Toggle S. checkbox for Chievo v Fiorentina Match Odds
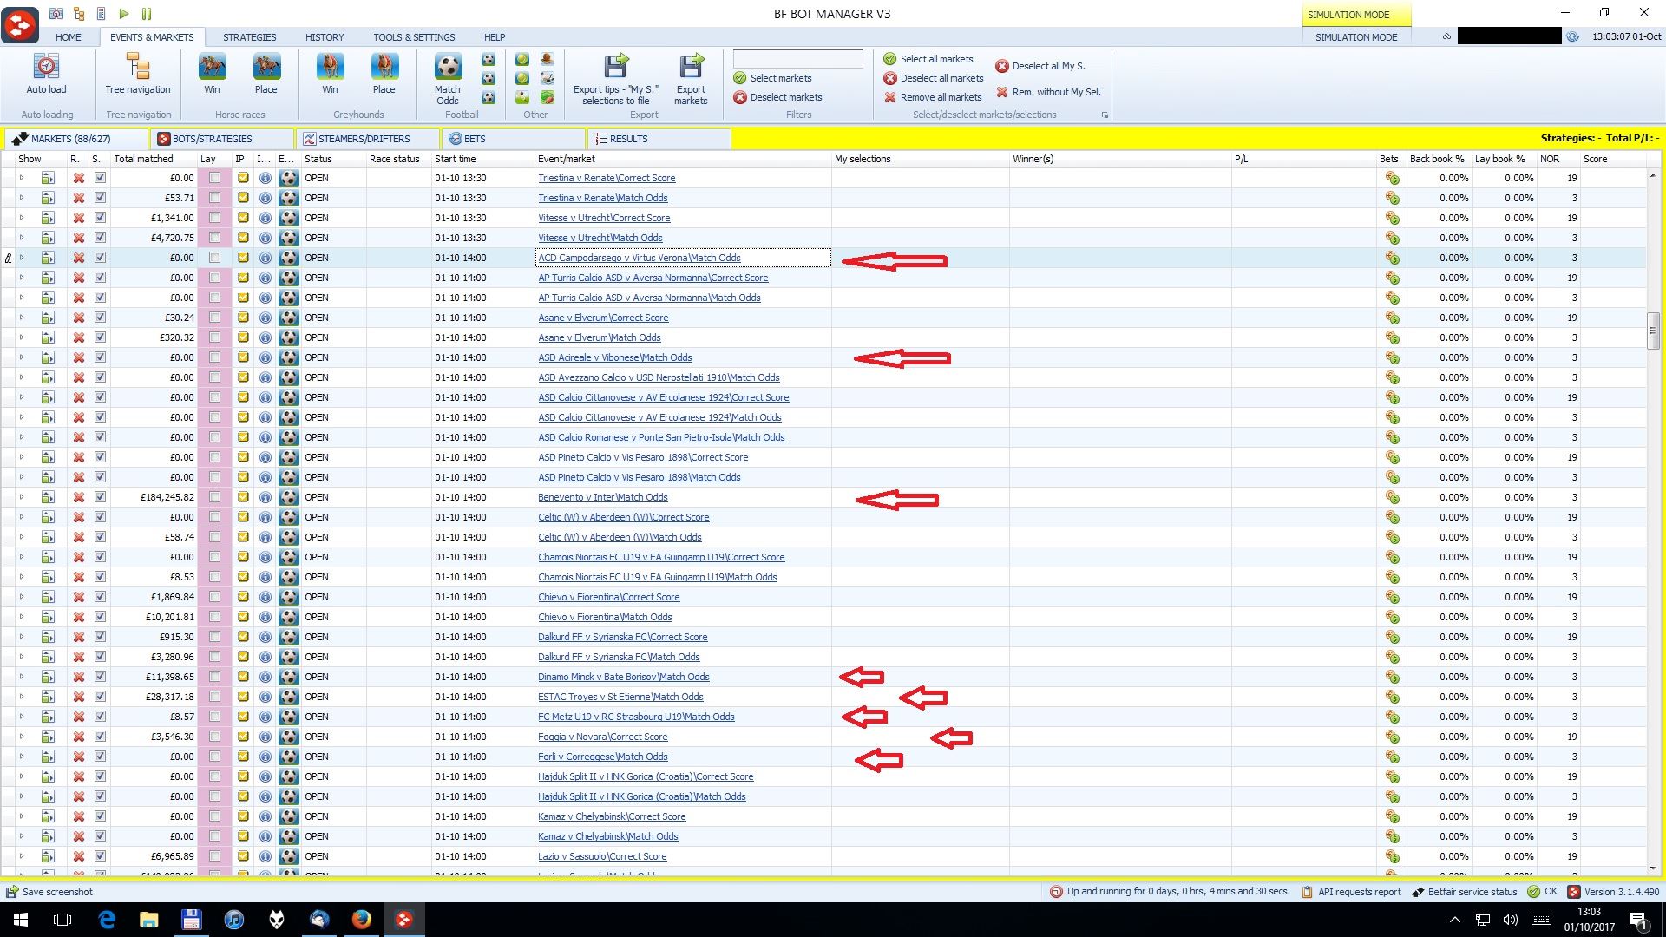 point(100,617)
